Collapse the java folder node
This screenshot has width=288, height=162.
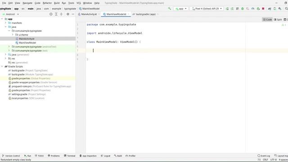click(5, 27)
